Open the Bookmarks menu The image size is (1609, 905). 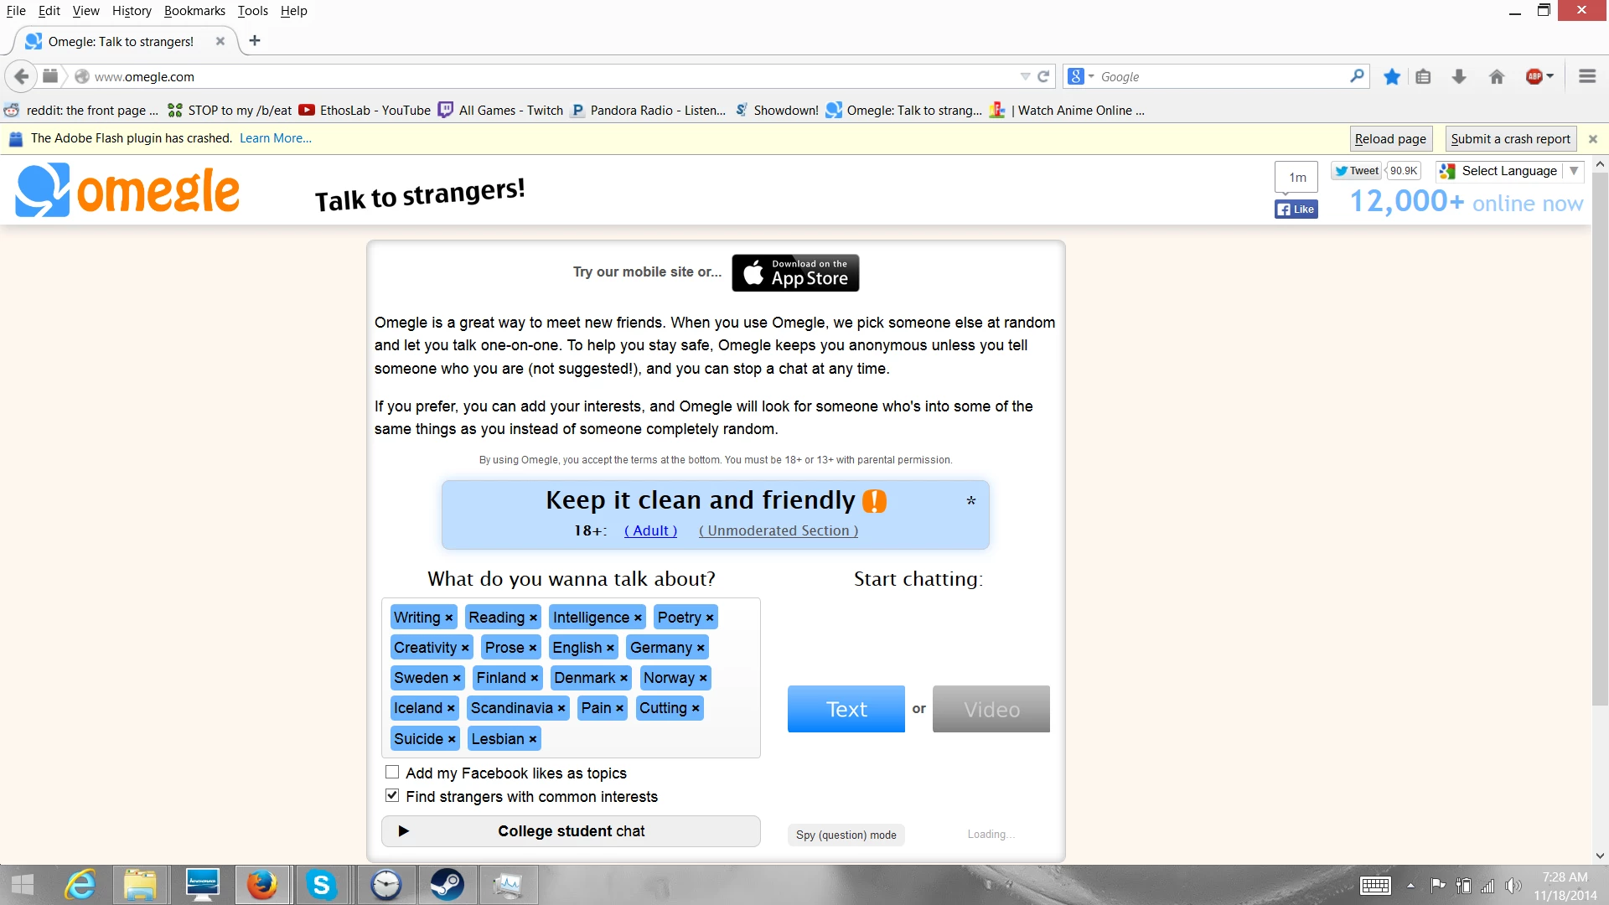click(194, 11)
